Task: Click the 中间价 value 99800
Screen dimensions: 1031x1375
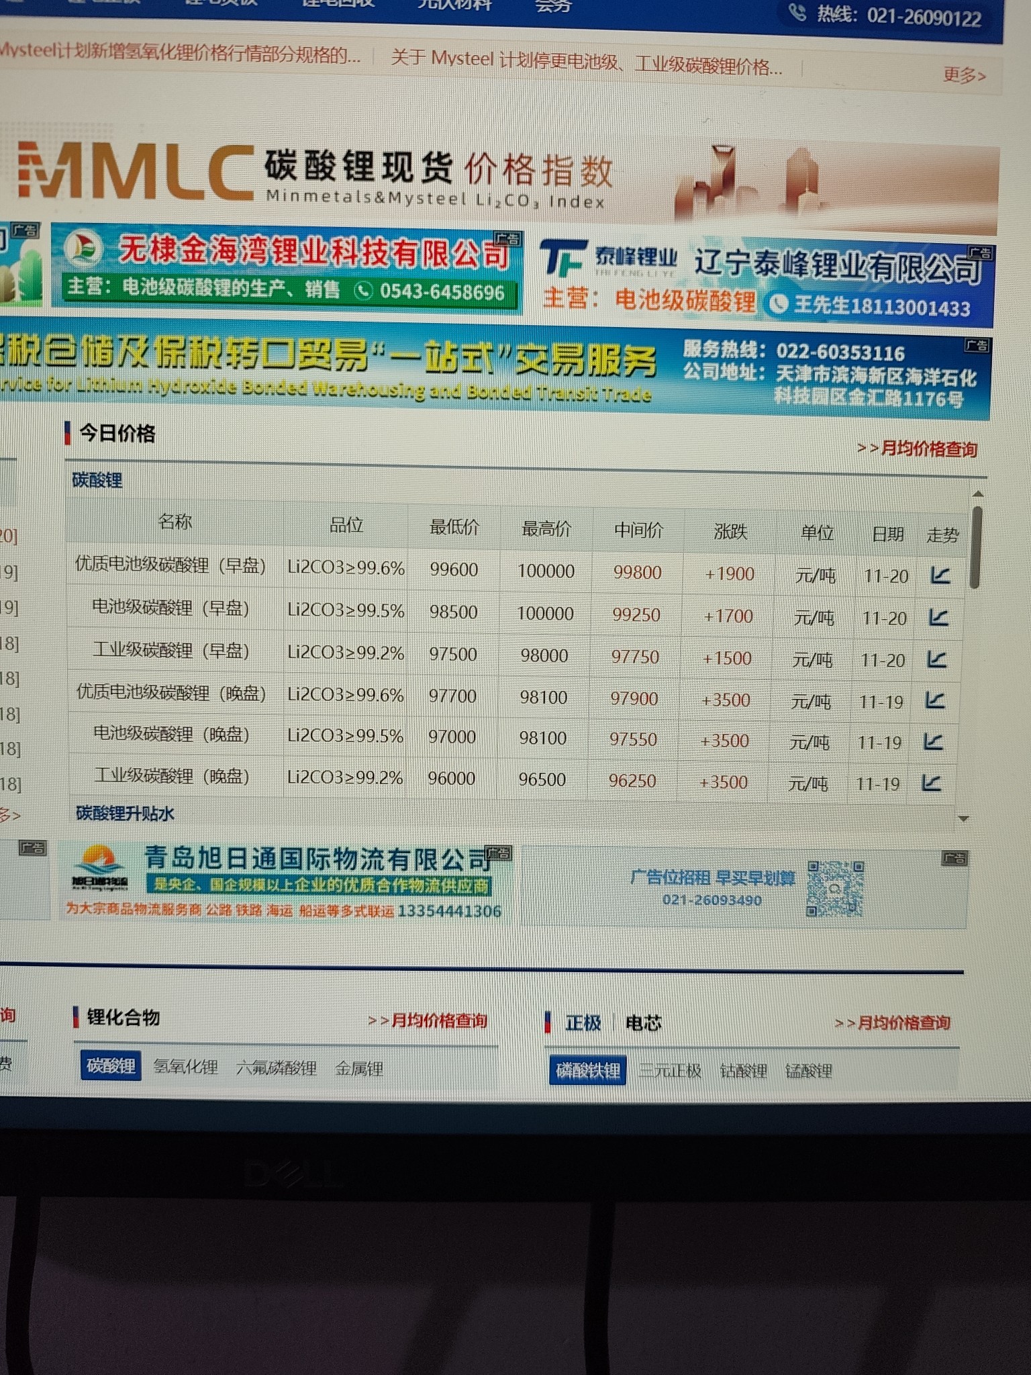Action: [637, 573]
